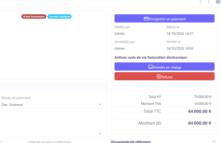Click the 'Mode de paiement' label
This screenshot has height=143, width=221.
(x=16, y=98)
